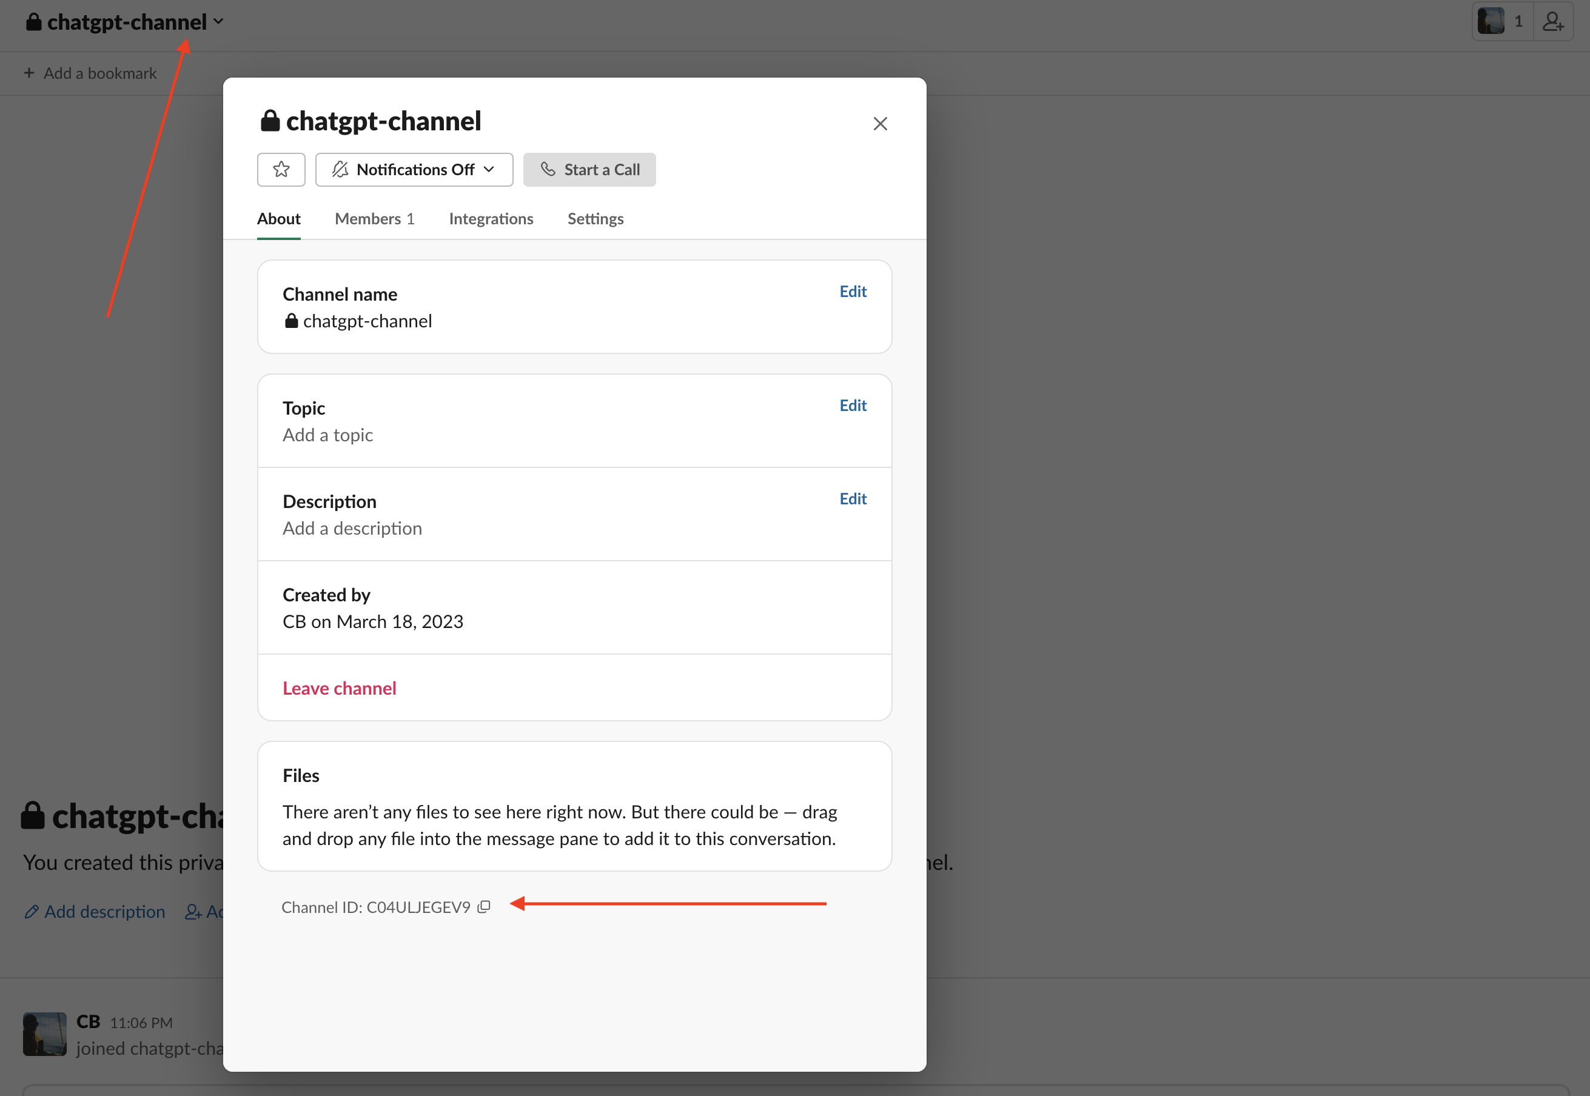Viewport: 1590px width, 1096px height.
Task: Star the chatgpt-channel channel
Action: click(281, 170)
